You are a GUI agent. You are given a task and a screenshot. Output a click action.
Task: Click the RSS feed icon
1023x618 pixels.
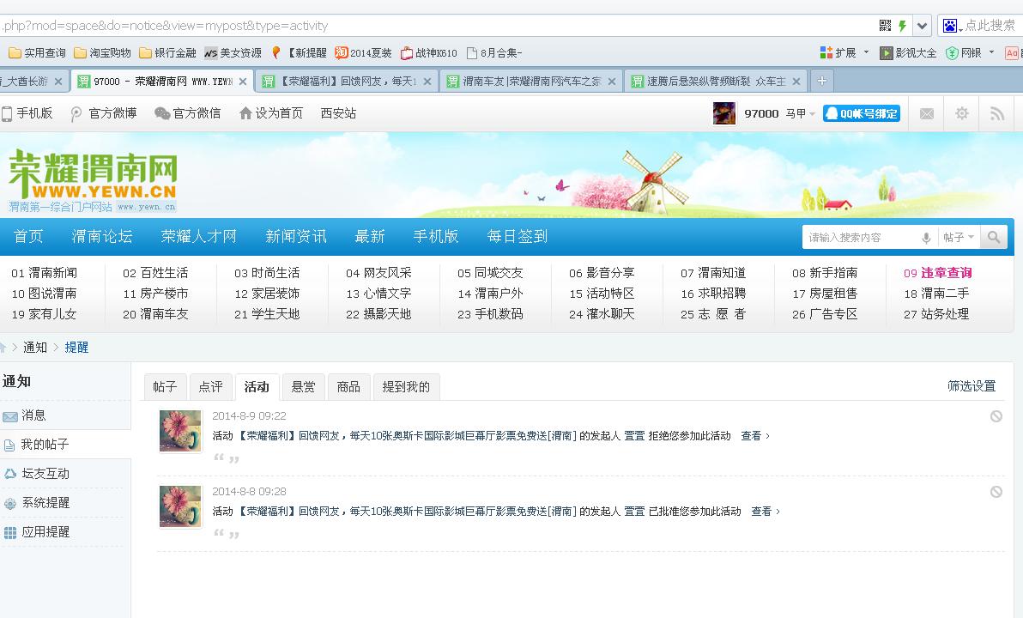[996, 113]
